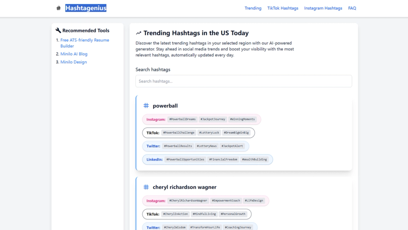Click the Instagram label in powerball card

click(156, 119)
